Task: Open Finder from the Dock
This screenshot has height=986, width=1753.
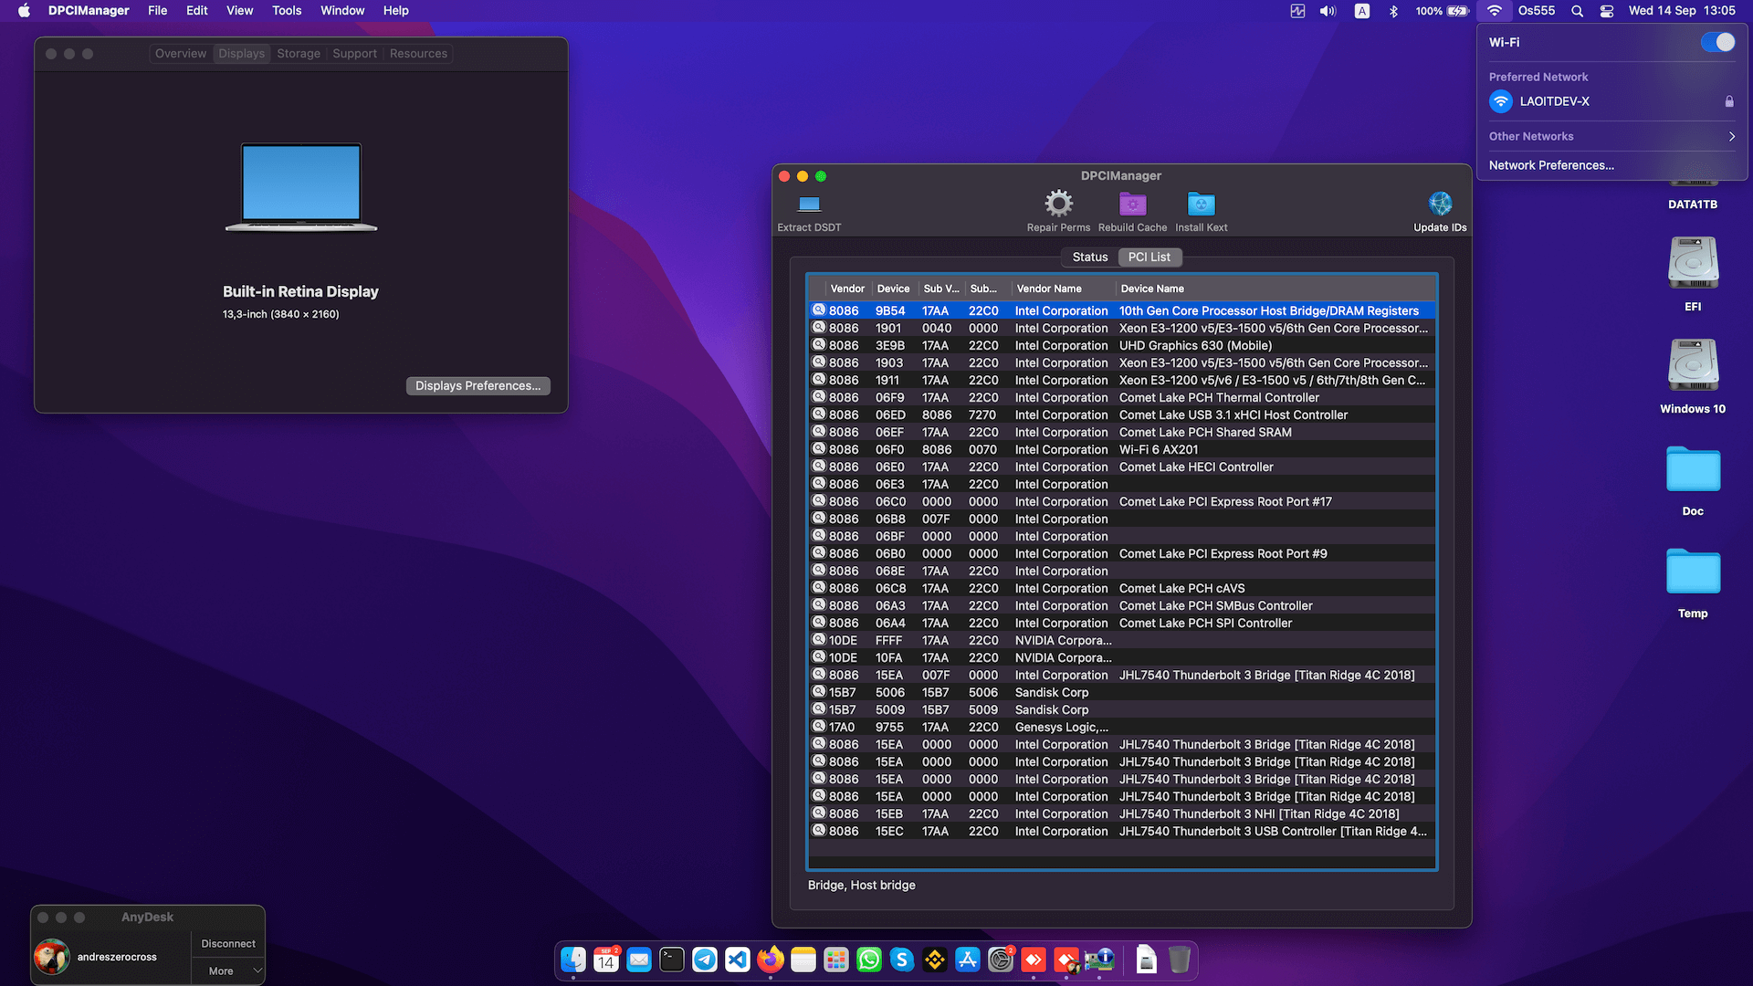Action: click(573, 960)
